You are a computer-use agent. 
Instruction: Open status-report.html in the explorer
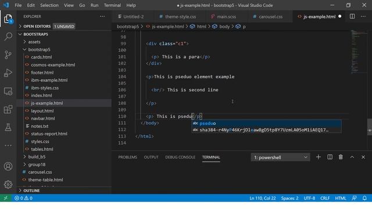(x=49, y=134)
